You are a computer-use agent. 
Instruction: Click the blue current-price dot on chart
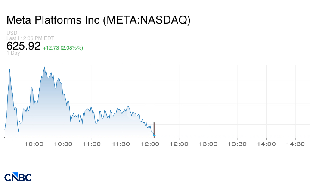(x=154, y=135)
